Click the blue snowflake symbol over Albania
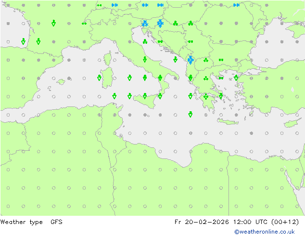The image size is (305, 236). [x=191, y=60]
